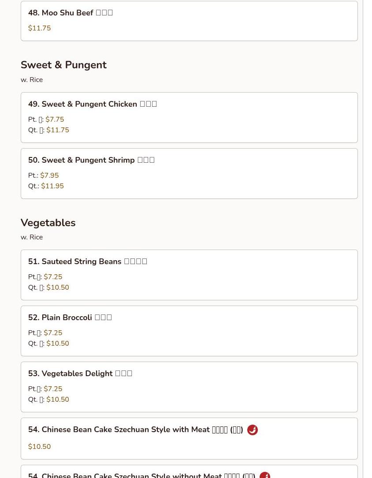Viewport: 372px width, 478px height.
Task: Click the $11.75 price of Moo Shu Beef
Action: pos(40,28)
